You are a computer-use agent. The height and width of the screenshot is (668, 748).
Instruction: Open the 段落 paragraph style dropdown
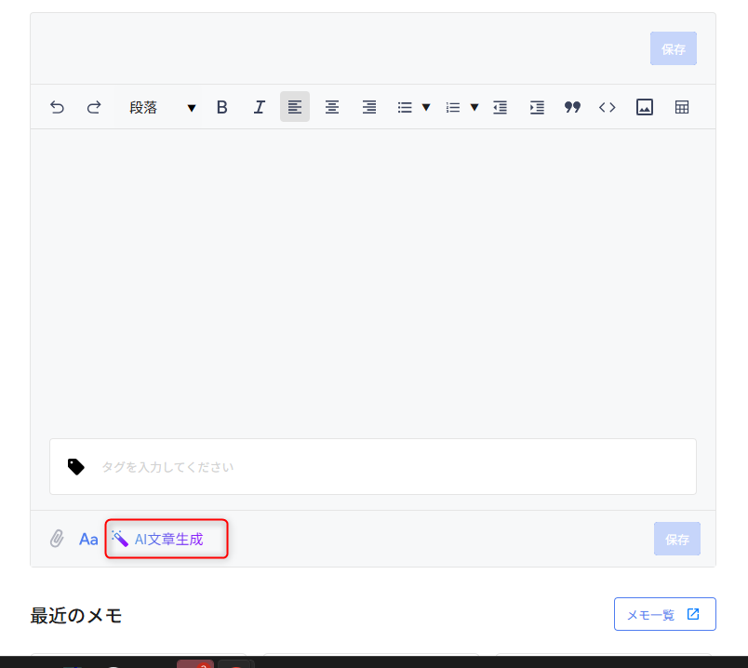click(162, 107)
